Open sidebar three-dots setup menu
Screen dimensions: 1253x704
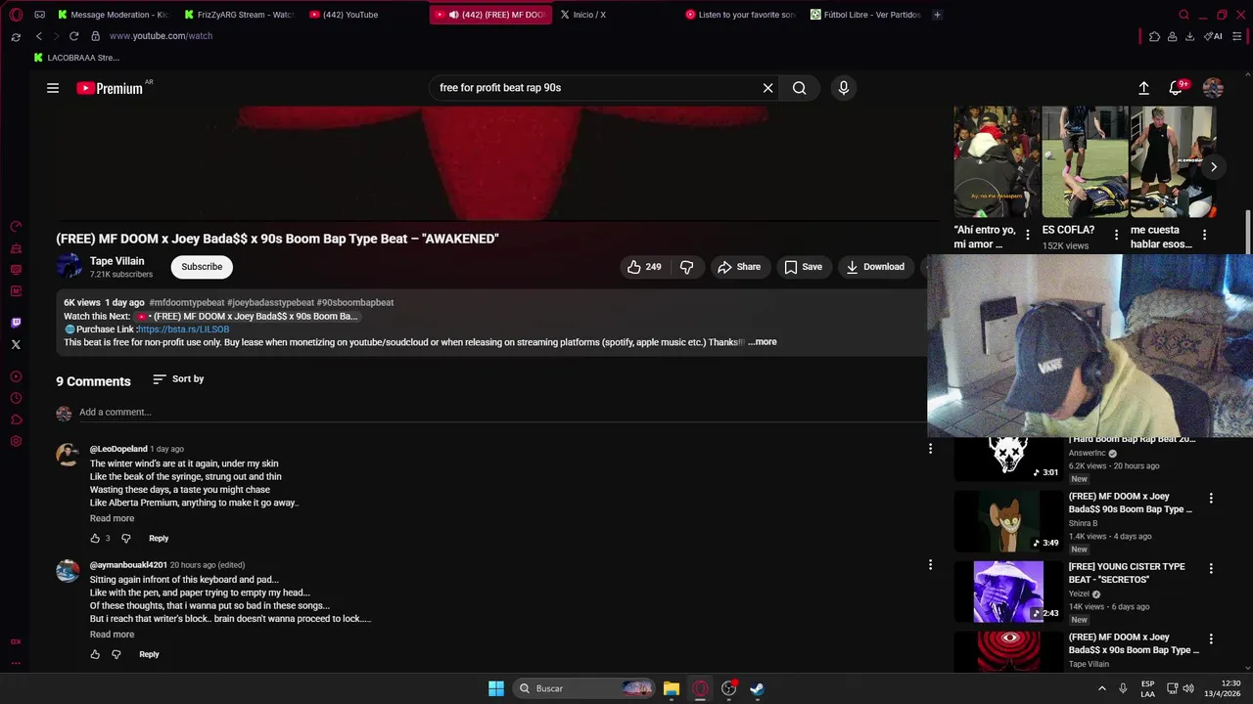pos(16,663)
